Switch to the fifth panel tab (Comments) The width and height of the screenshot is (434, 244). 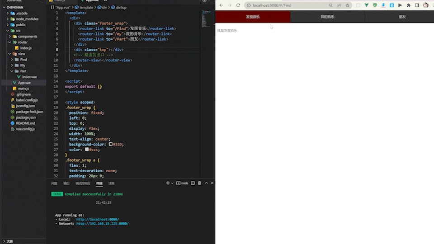(111, 183)
